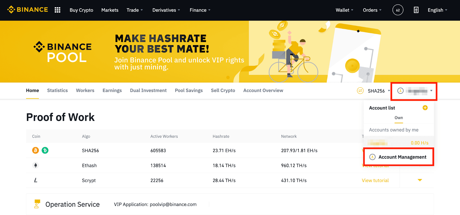The height and width of the screenshot is (215, 460).
Task: Click the Network column header
Action: 289,136
